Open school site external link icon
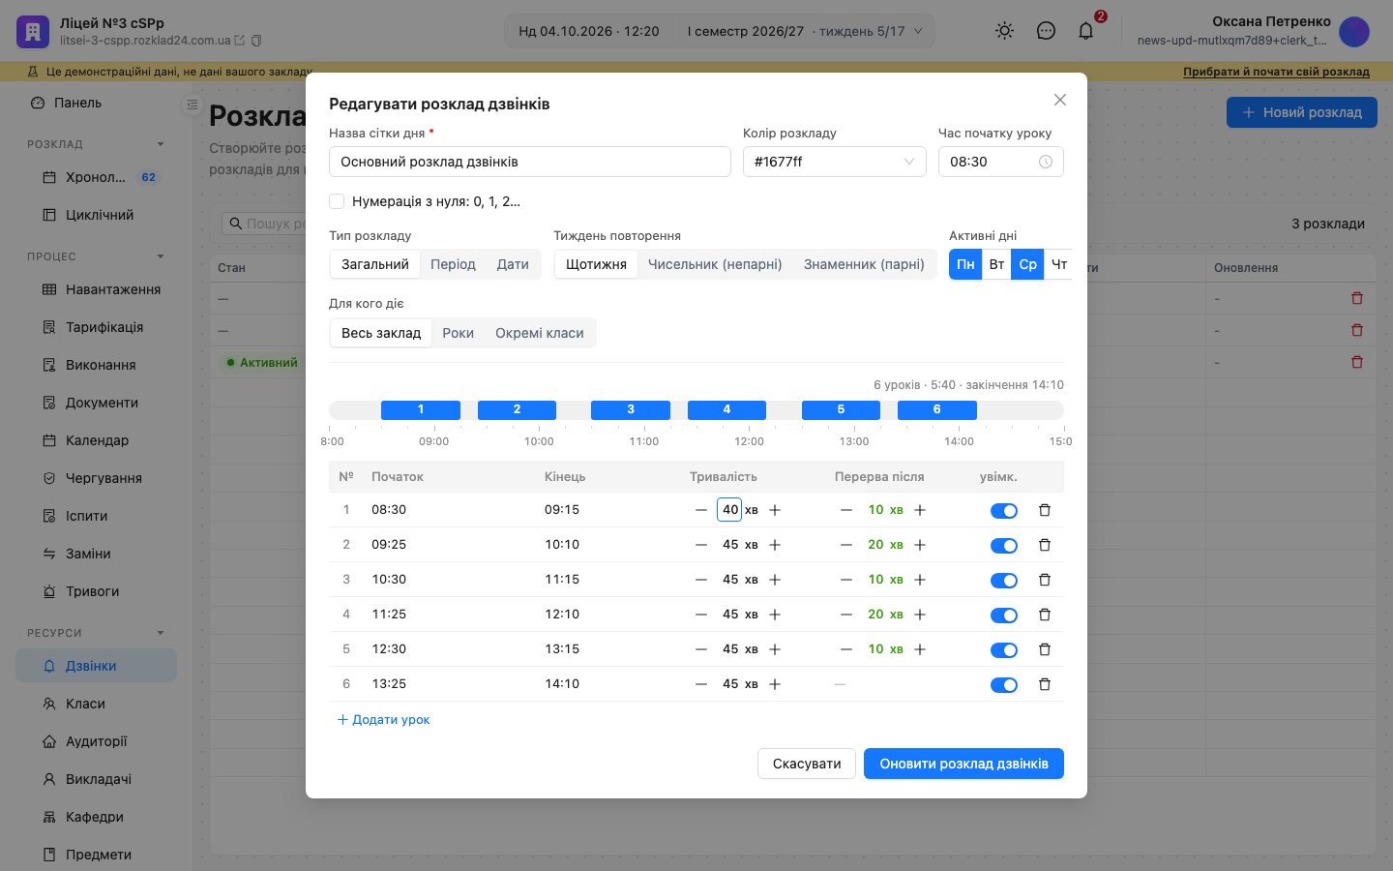This screenshot has width=1393, height=871. (x=240, y=41)
